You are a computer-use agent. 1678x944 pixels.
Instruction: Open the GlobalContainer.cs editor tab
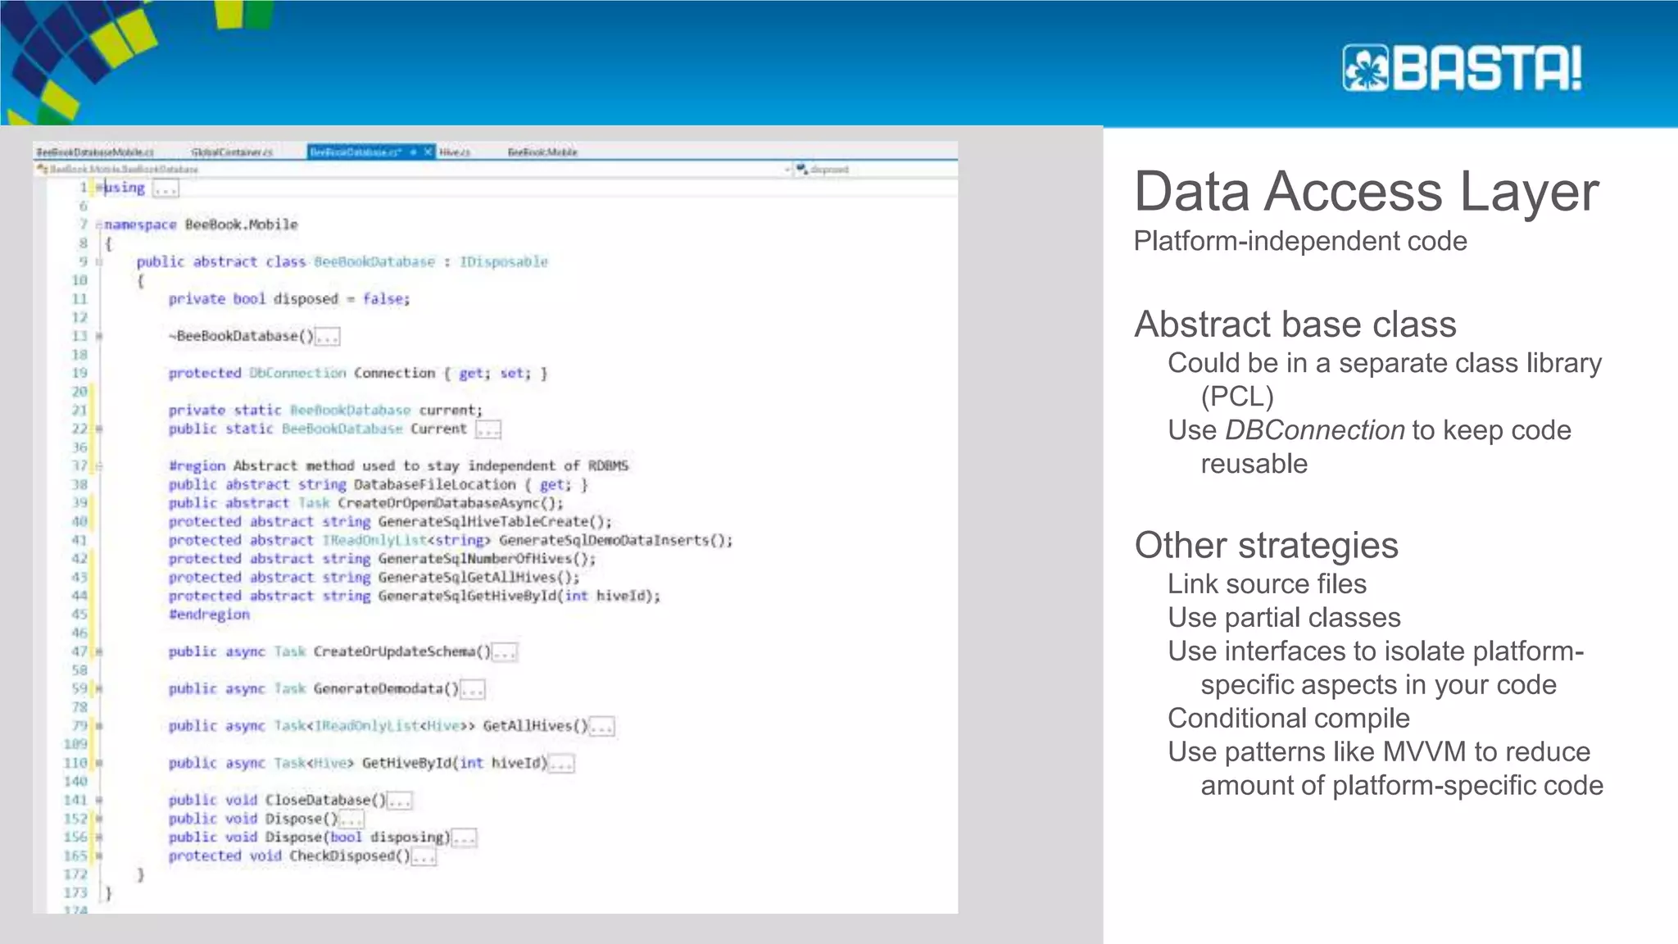[231, 152]
